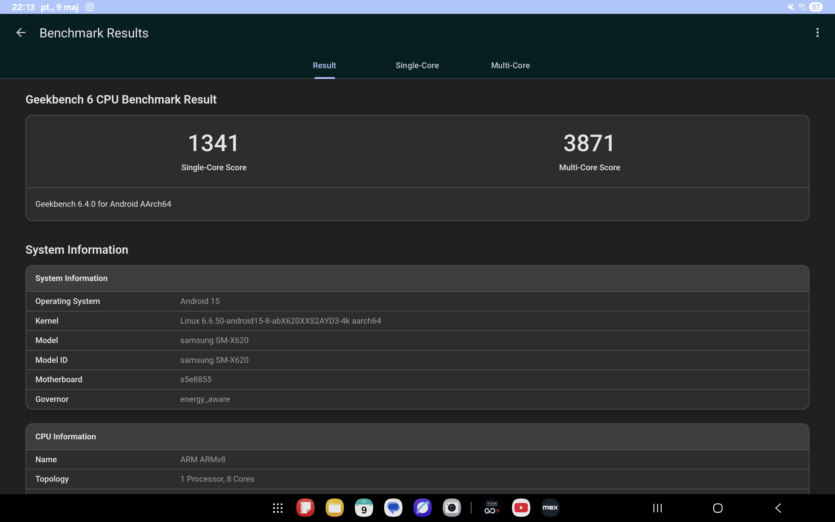Tap the Recents navigation button
835x522 pixels.
click(x=658, y=508)
